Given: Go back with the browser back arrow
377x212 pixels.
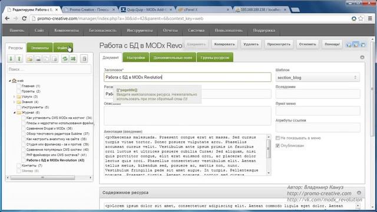Looking at the screenshot, I should click(7, 18).
